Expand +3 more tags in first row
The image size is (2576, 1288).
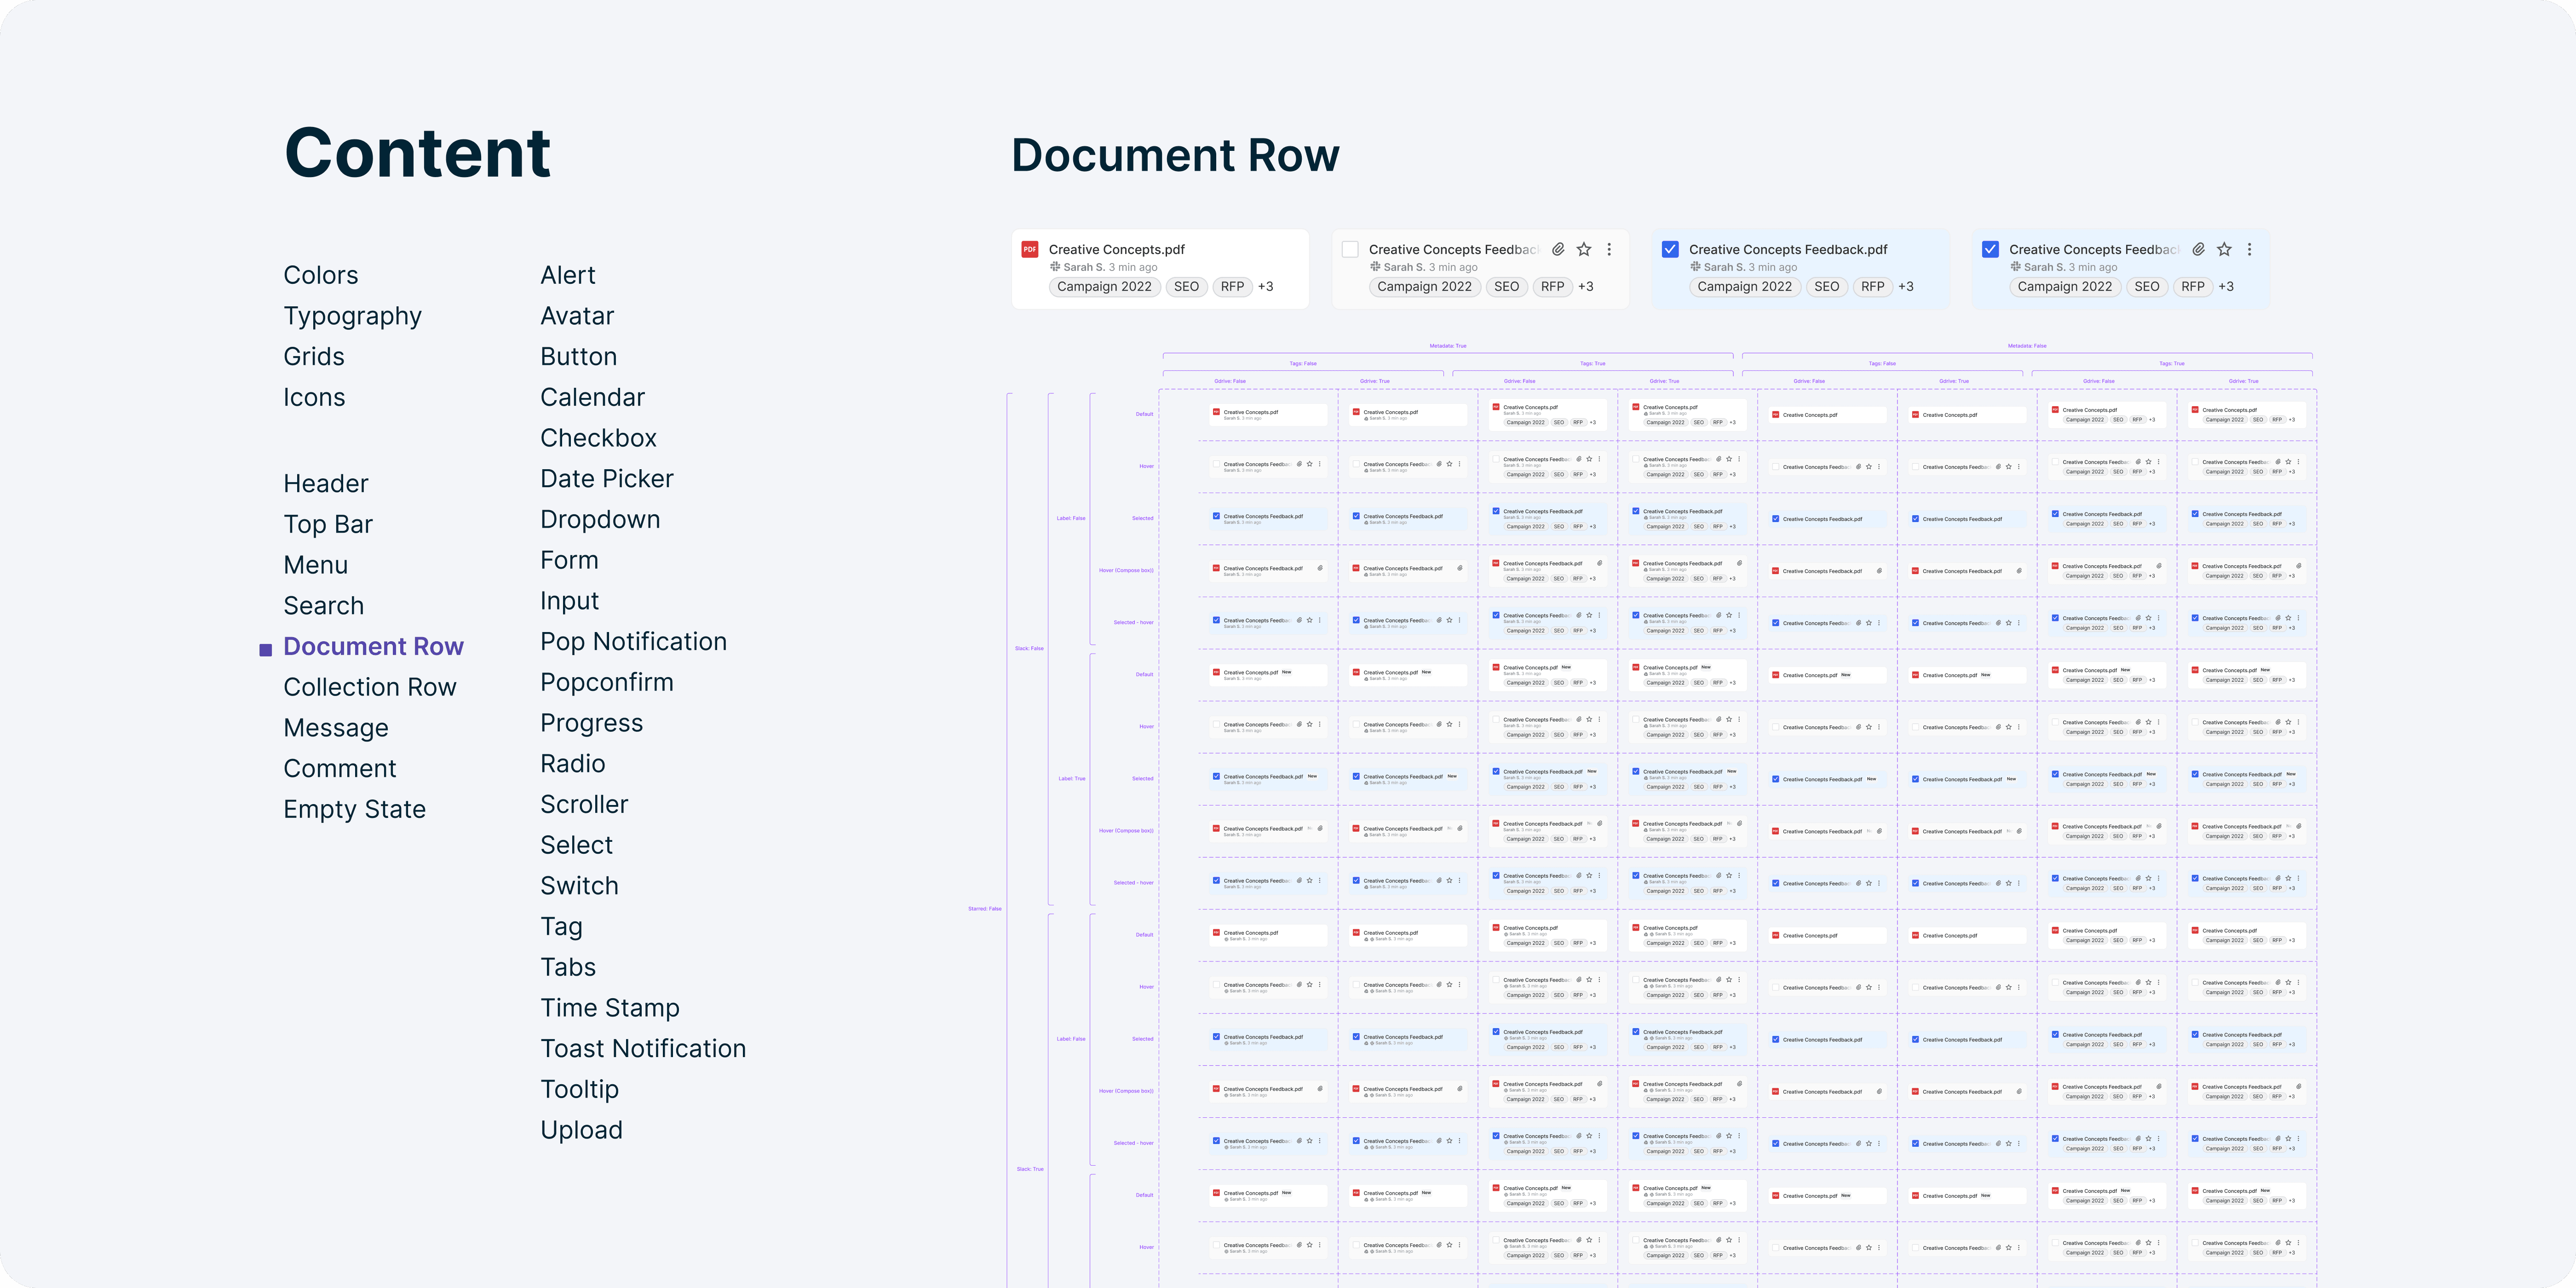click(1265, 287)
